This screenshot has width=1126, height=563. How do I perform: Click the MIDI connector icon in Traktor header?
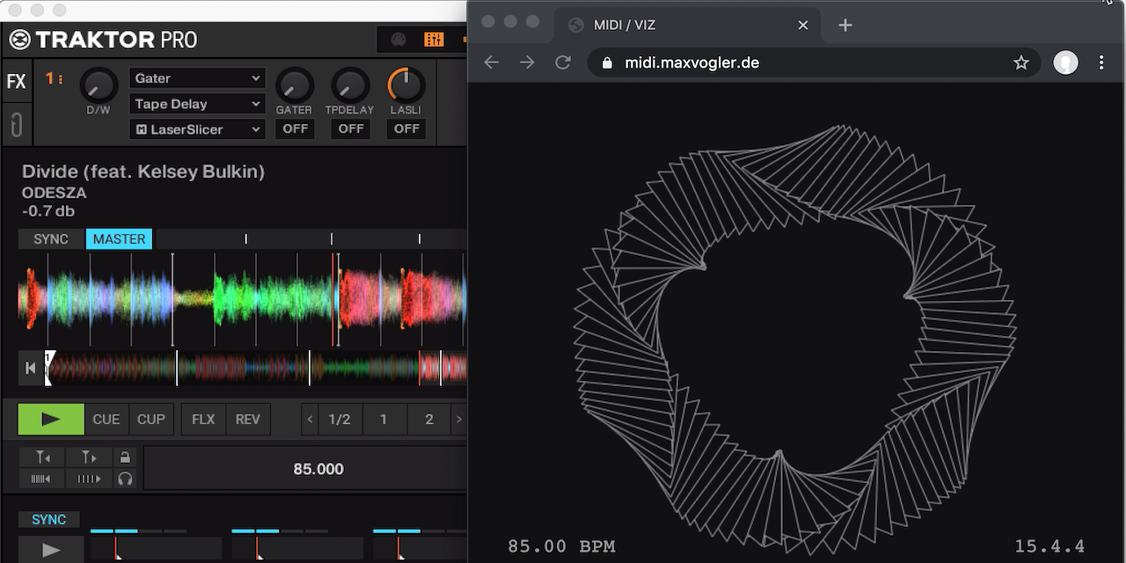click(x=398, y=40)
